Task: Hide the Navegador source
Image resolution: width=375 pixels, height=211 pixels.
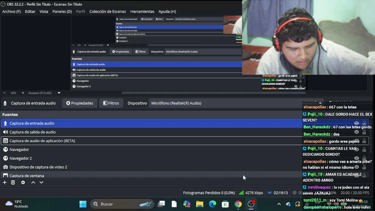Action: point(357,149)
